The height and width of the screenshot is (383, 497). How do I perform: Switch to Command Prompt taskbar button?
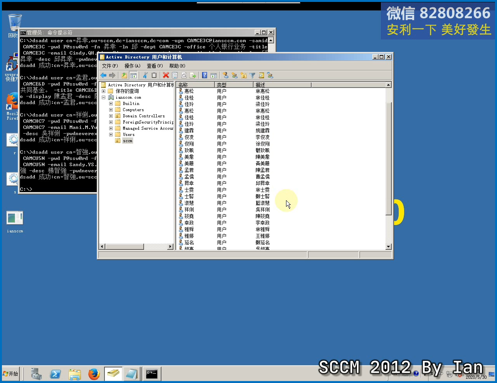click(x=152, y=374)
